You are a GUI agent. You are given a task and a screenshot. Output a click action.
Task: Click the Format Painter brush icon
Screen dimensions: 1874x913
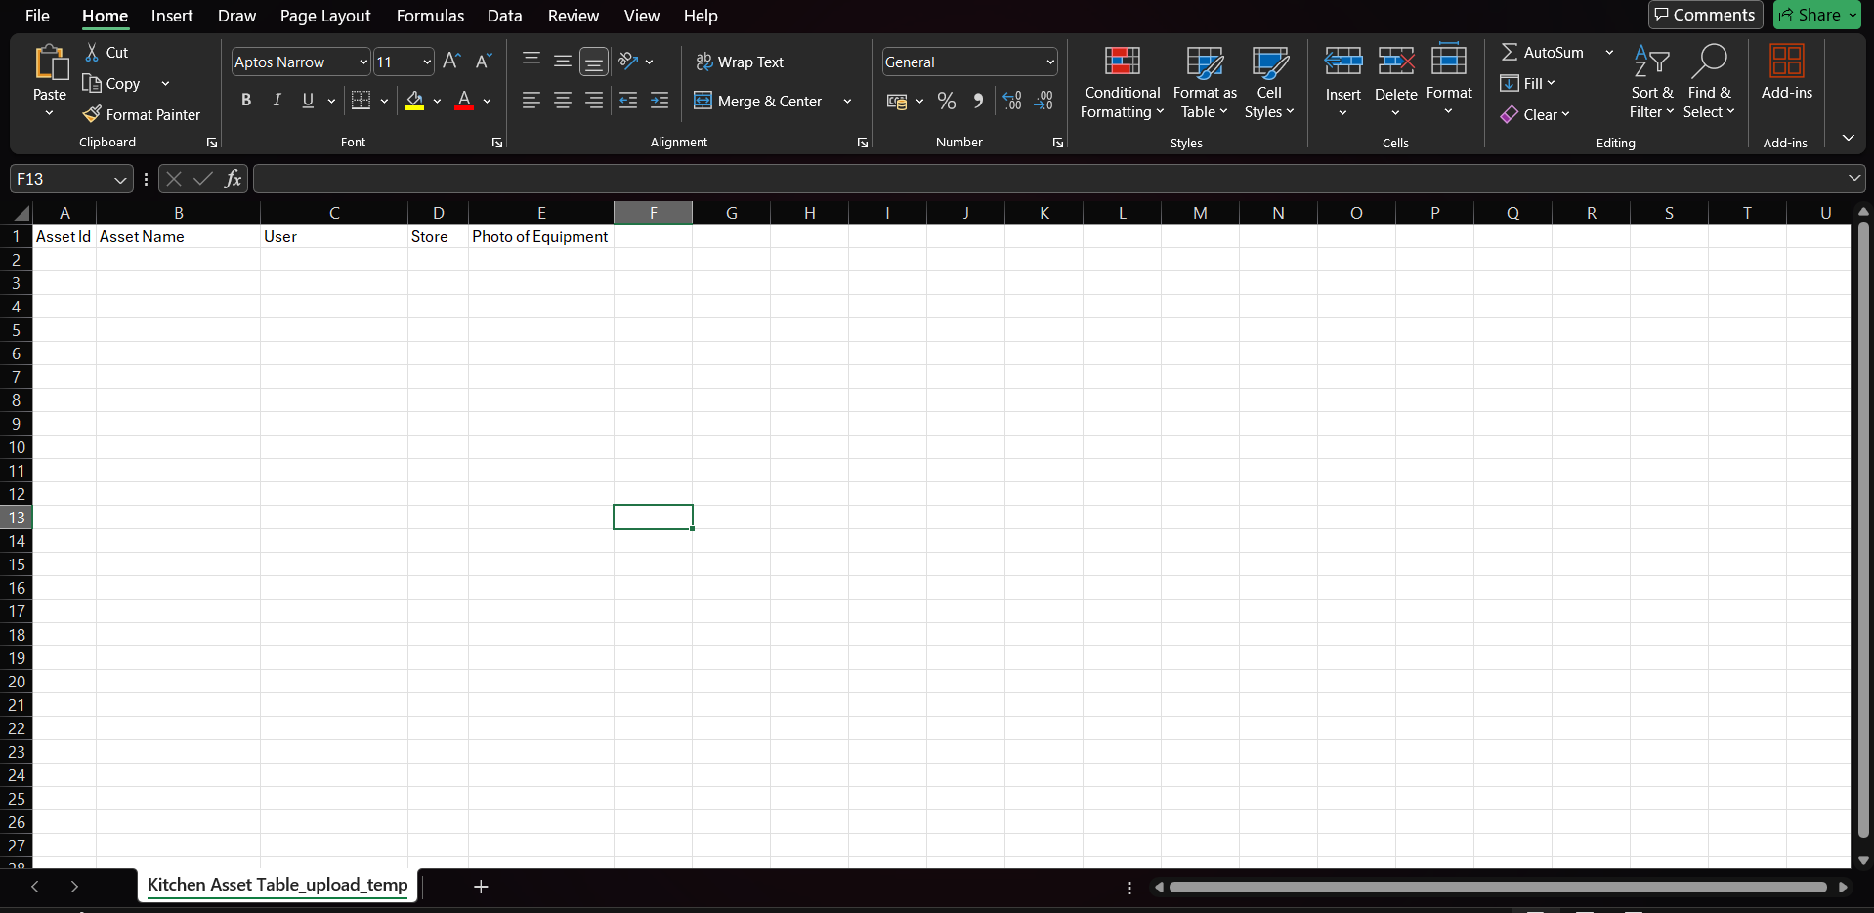[x=92, y=114]
